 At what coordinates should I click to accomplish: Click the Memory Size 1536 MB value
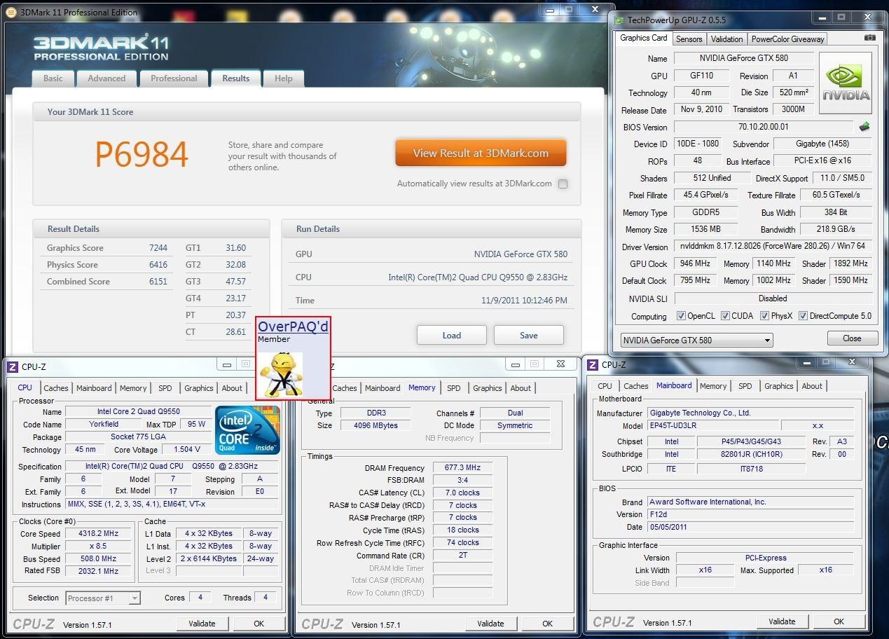click(x=705, y=229)
